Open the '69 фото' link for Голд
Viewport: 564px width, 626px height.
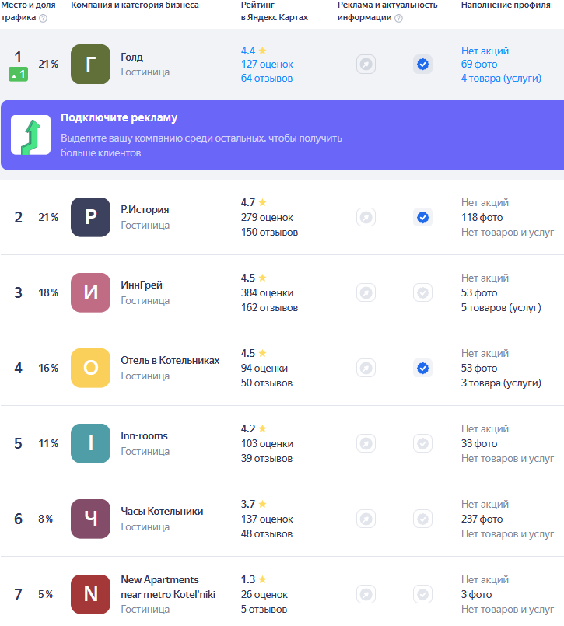(479, 65)
